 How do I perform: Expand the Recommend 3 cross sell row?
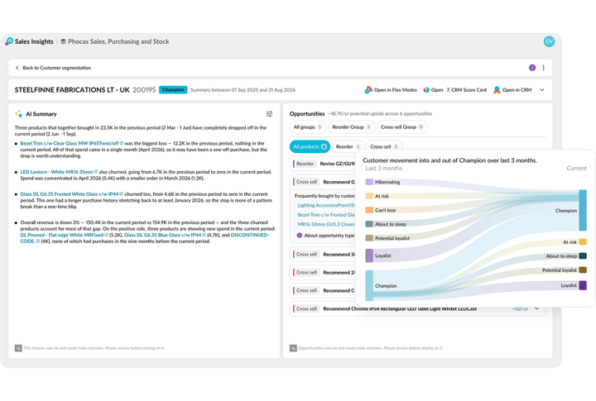(323, 255)
